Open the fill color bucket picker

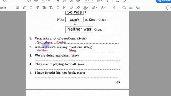coord(124,8)
